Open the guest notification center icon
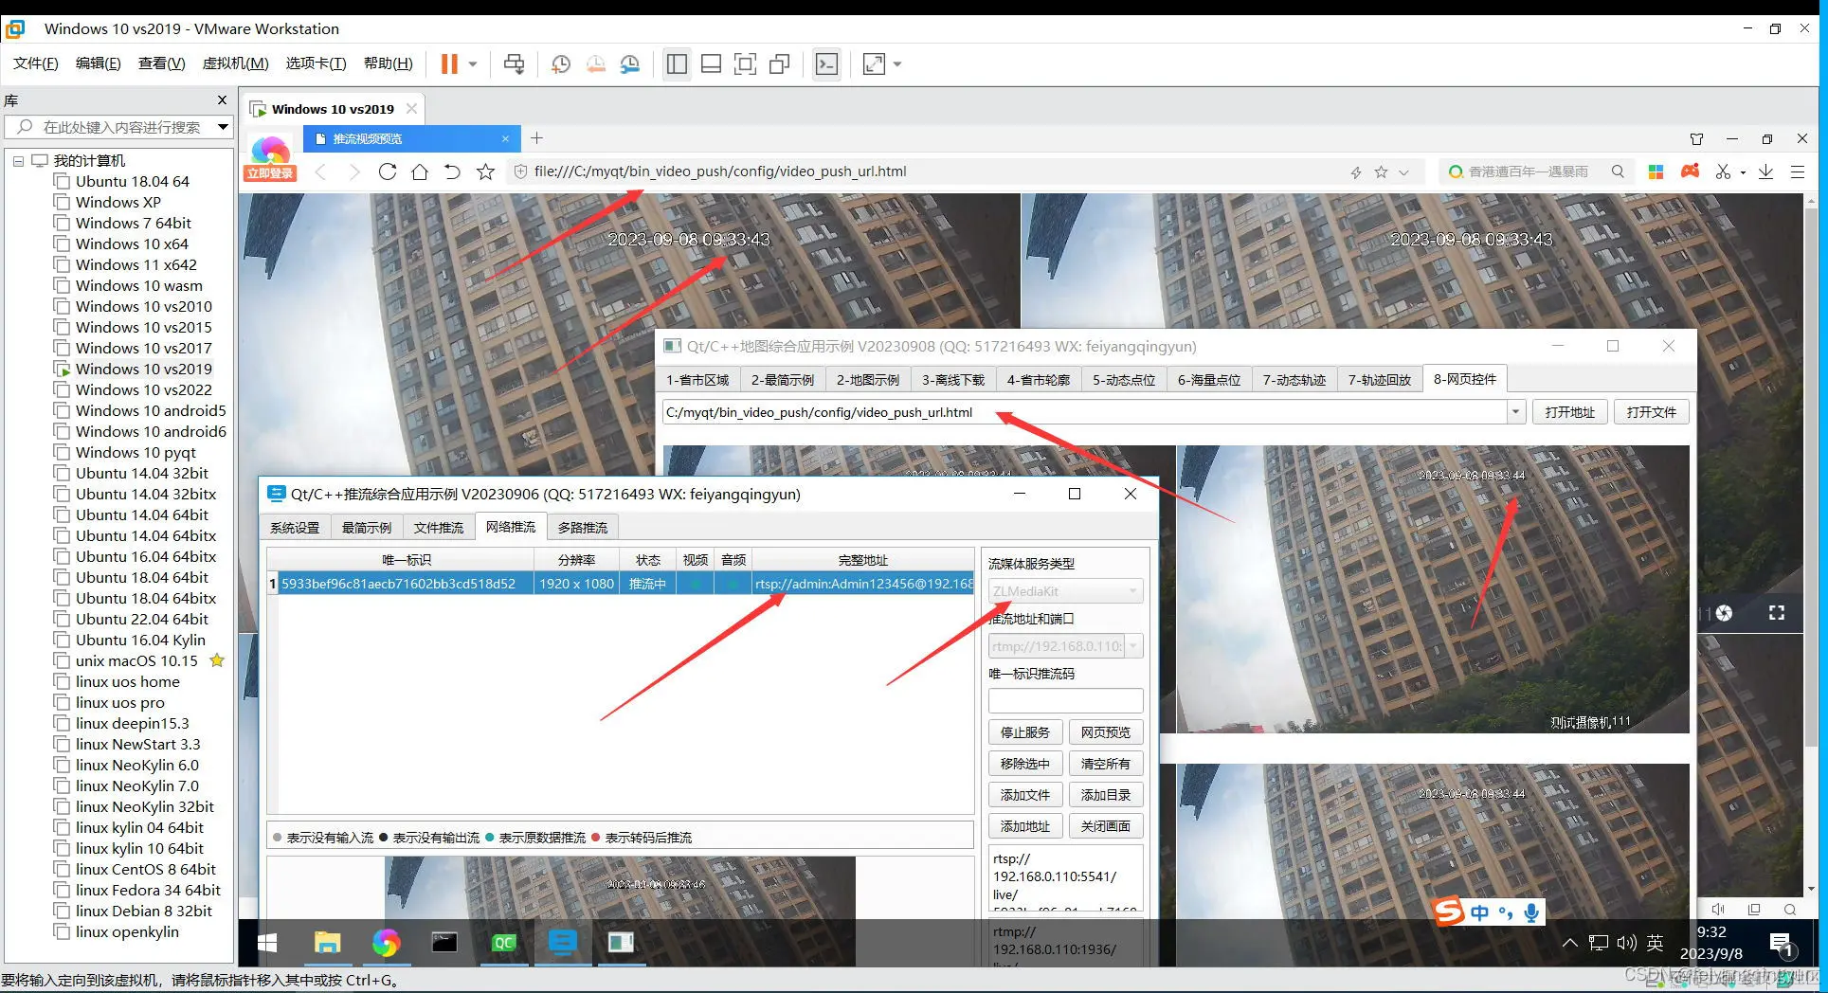Viewport: 1828px width, 993px height. coord(1781,943)
